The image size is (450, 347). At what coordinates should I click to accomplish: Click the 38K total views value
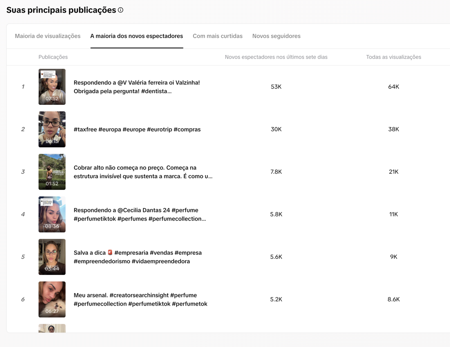[x=393, y=129]
